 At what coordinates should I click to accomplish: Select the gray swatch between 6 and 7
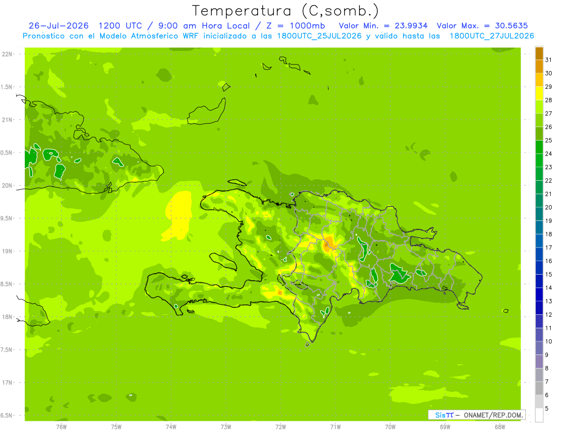539,388
